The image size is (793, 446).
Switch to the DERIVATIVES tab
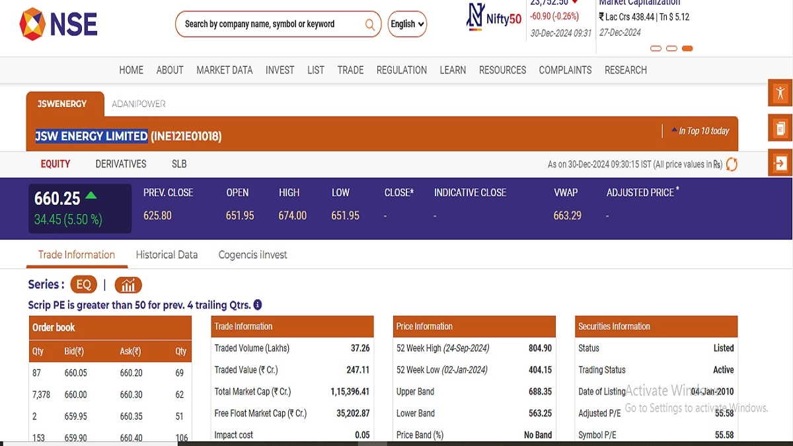pos(121,164)
